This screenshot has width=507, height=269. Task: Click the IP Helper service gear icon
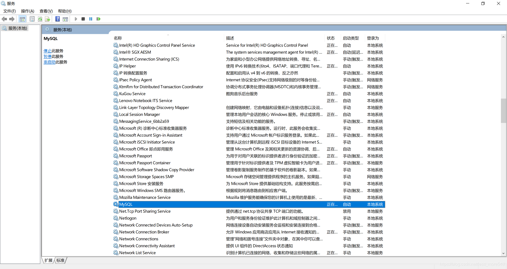pos(116,66)
